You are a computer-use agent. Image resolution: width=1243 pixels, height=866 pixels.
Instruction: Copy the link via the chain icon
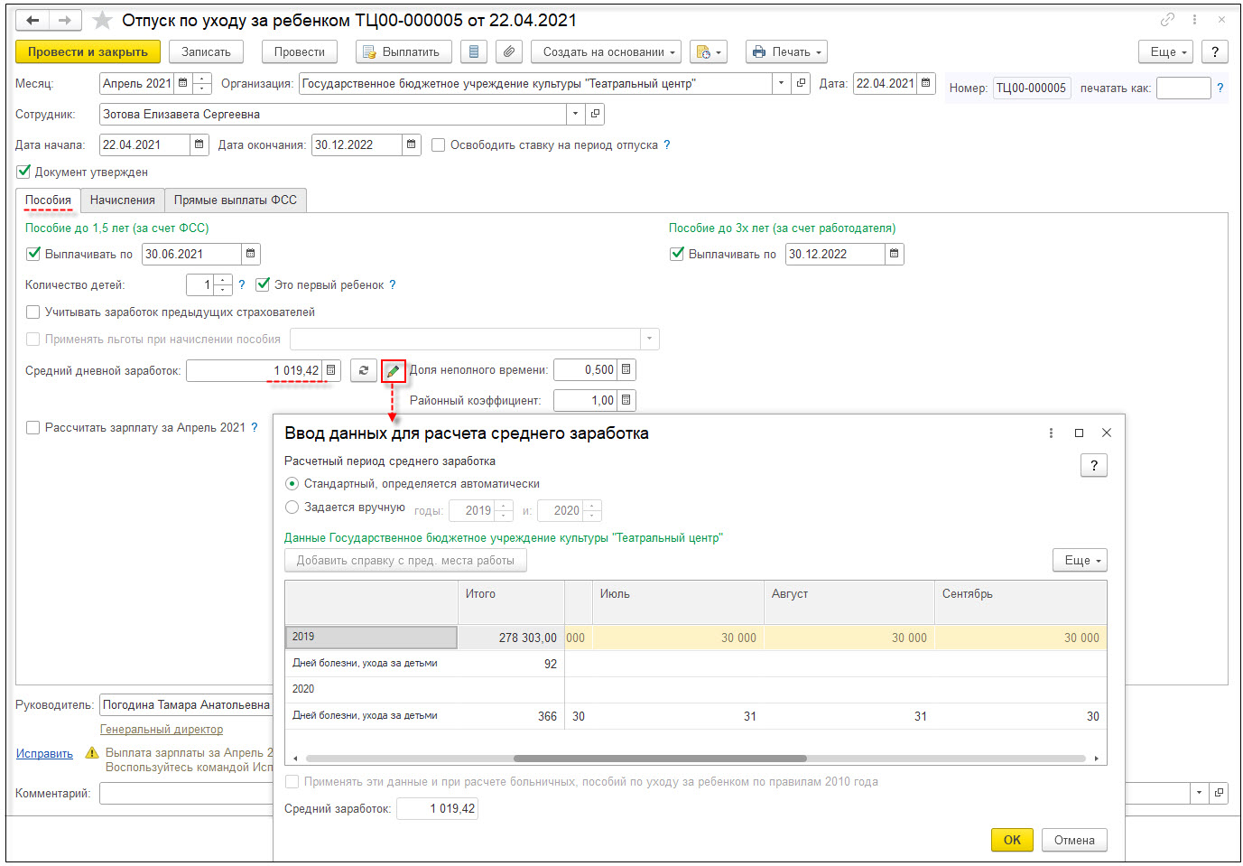click(x=1167, y=19)
